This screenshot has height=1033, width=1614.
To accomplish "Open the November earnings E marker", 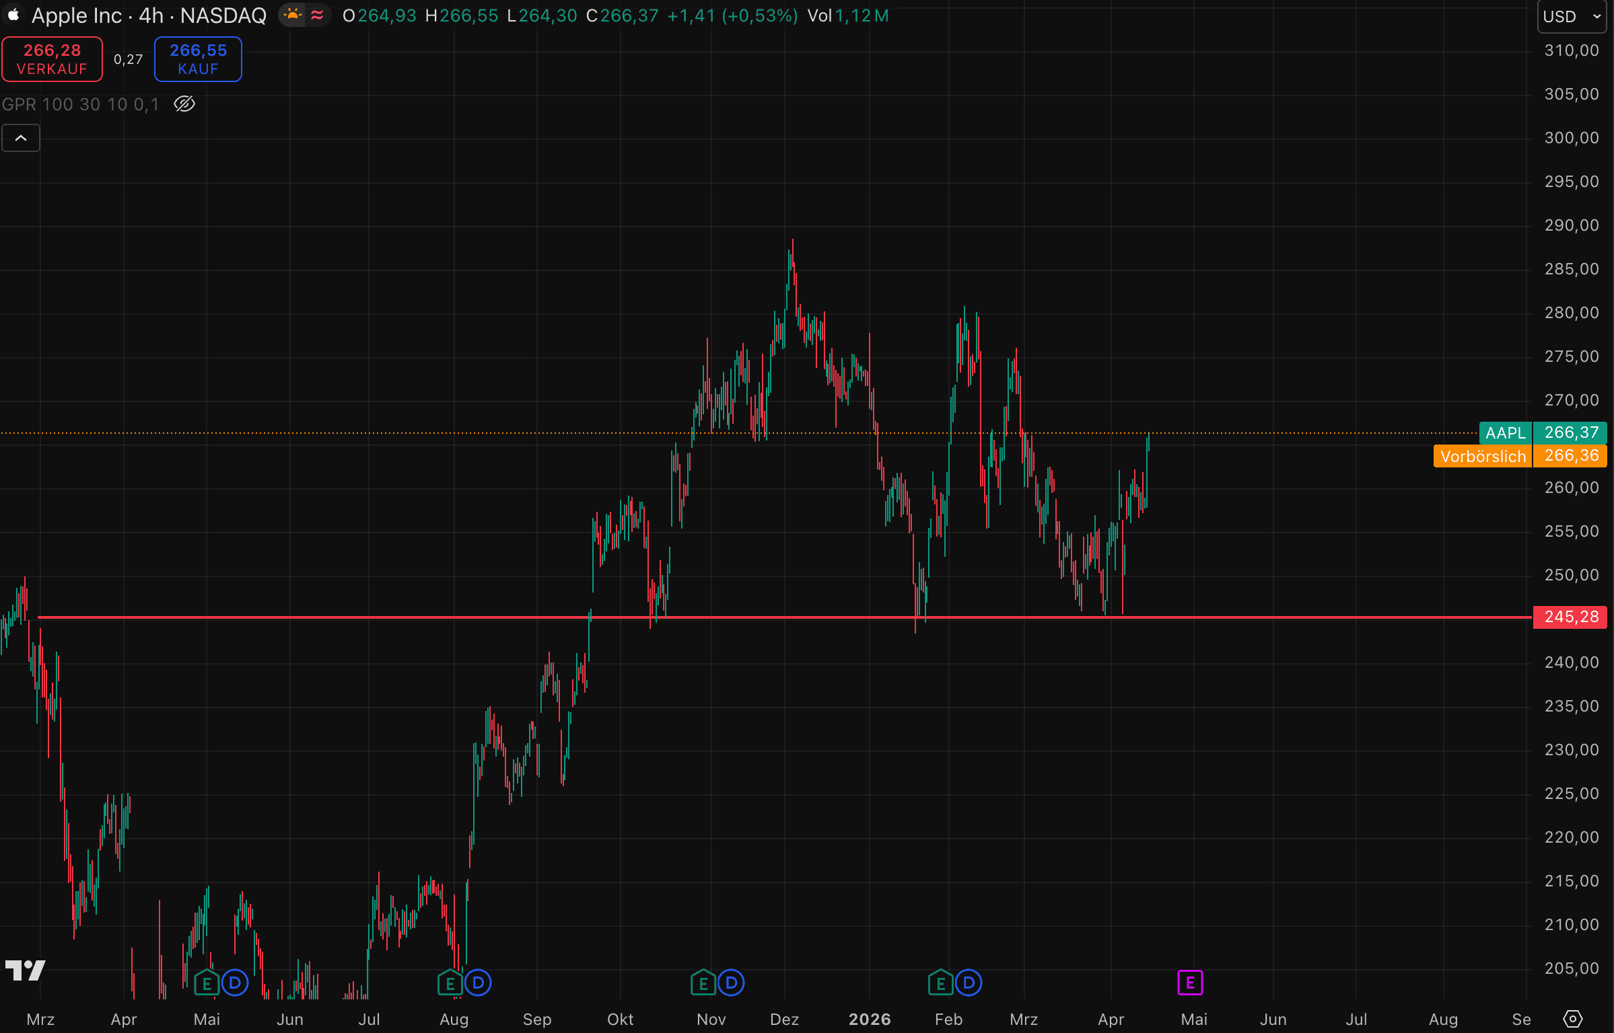I will click(703, 984).
